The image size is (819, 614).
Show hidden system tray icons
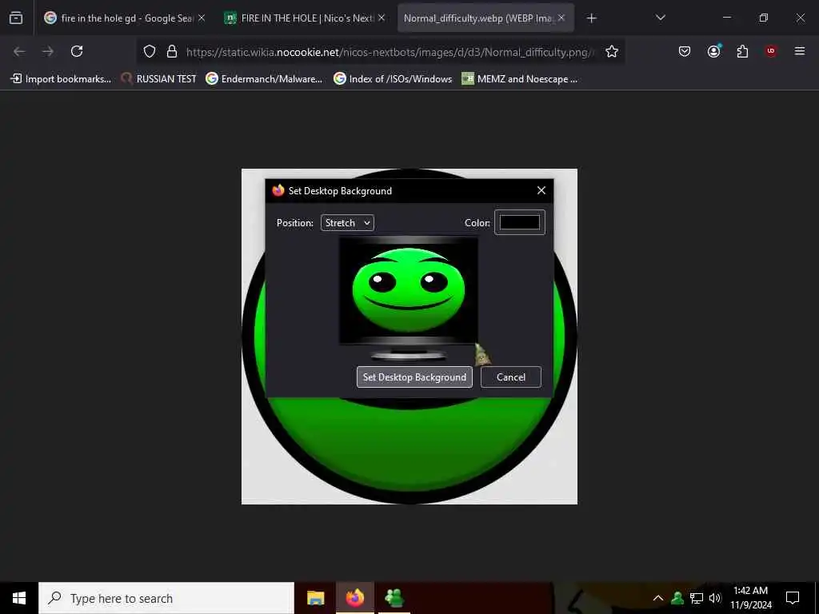(658, 598)
